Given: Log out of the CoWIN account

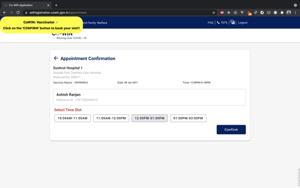Looking at the screenshot, I should (243, 23).
